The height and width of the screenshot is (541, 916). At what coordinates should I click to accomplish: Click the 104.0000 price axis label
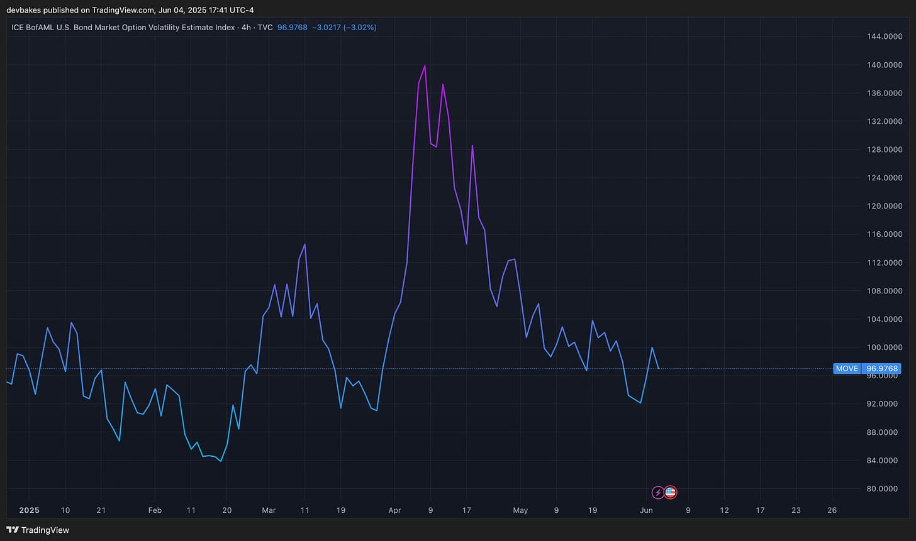pyautogui.click(x=883, y=319)
